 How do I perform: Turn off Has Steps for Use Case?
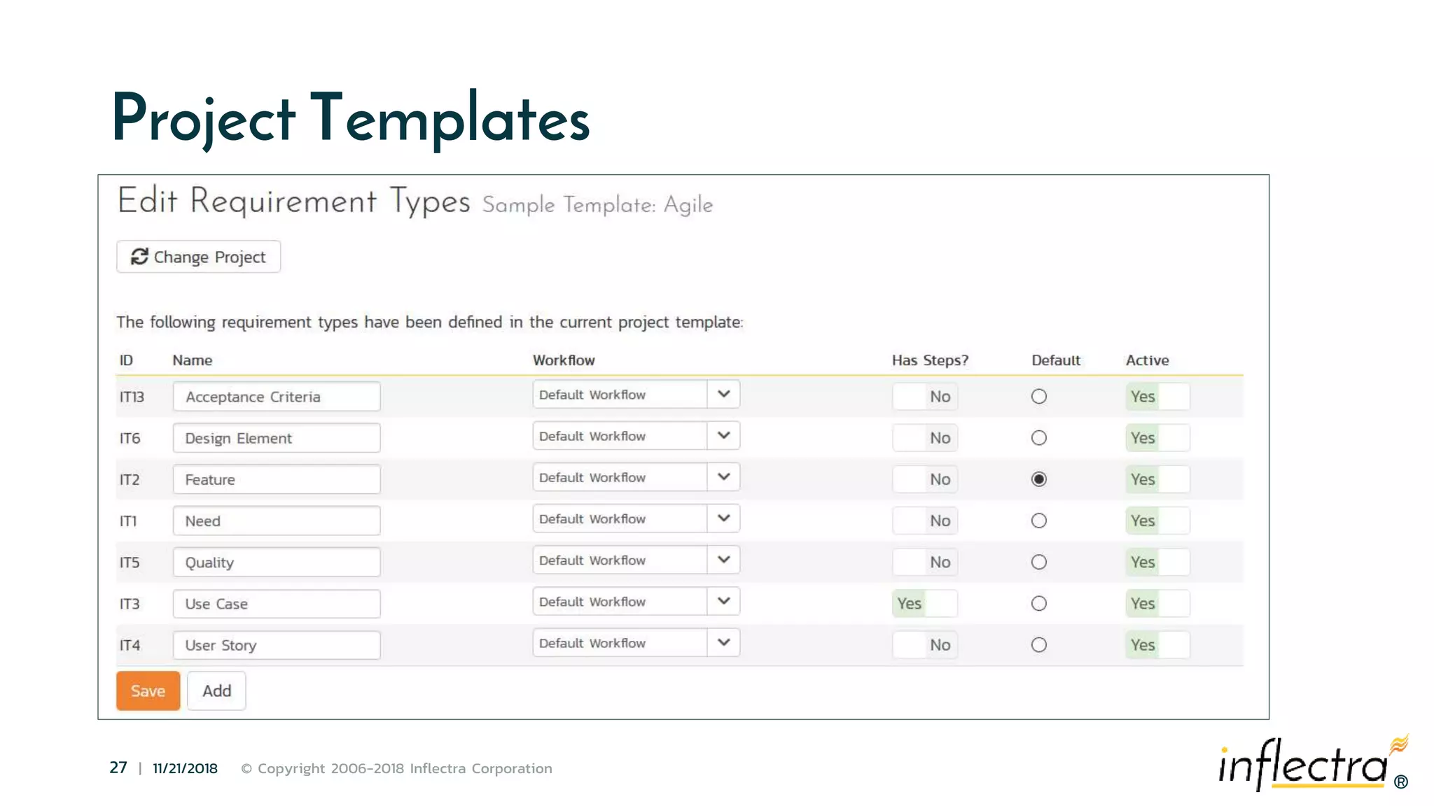pos(924,603)
